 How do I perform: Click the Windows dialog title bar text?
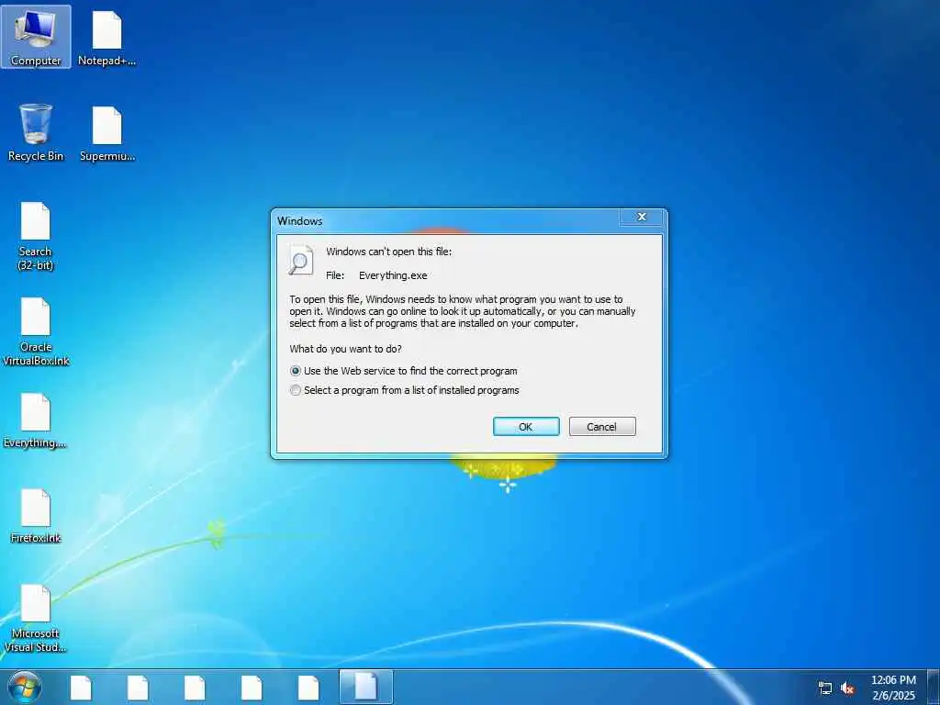pos(300,221)
